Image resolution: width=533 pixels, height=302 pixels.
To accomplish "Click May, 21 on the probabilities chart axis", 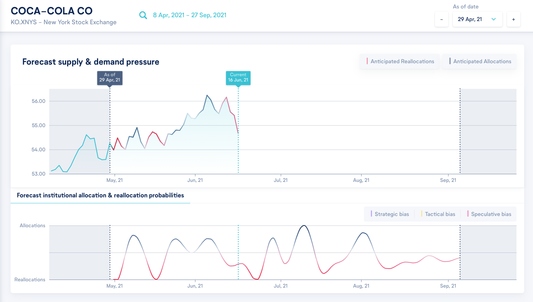I will (x=115, y=286).
